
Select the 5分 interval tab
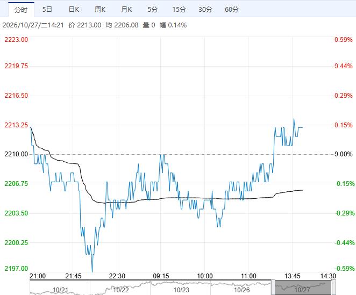pos(153,10)
